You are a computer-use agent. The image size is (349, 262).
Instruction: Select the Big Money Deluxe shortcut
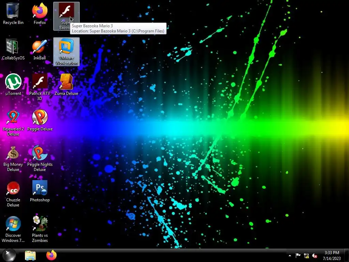(x=13, y=158)
